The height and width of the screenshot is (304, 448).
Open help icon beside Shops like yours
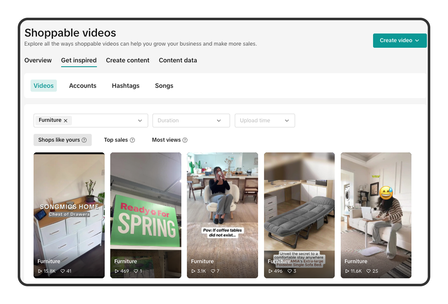(x=84, y=140)
